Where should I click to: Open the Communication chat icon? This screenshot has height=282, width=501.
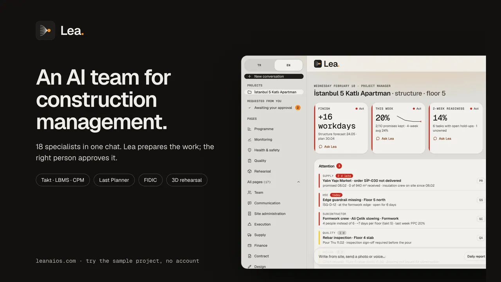[250, 203]
